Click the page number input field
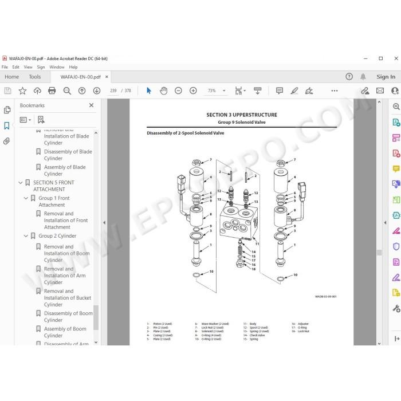Screen dimensions: 401x401 tap(113, 91)
